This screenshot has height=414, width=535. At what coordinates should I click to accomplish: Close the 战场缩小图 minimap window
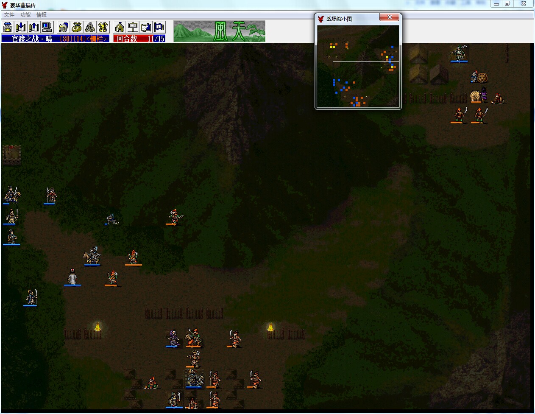pos(389,17)
